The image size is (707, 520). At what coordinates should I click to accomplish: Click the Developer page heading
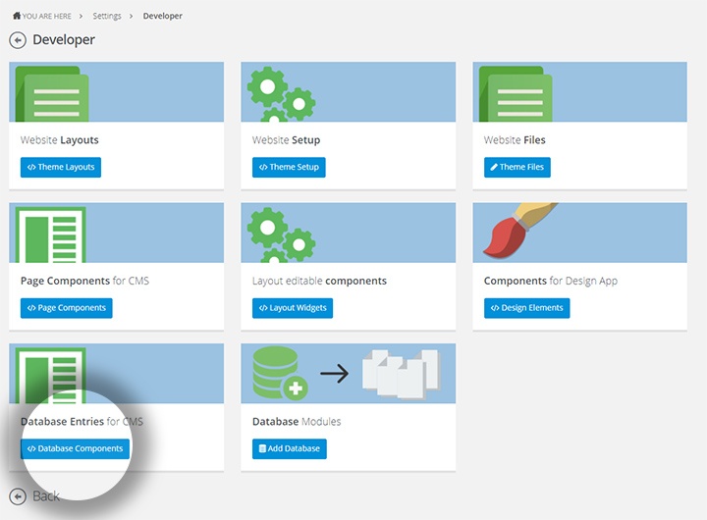click(x=64, y=40)
